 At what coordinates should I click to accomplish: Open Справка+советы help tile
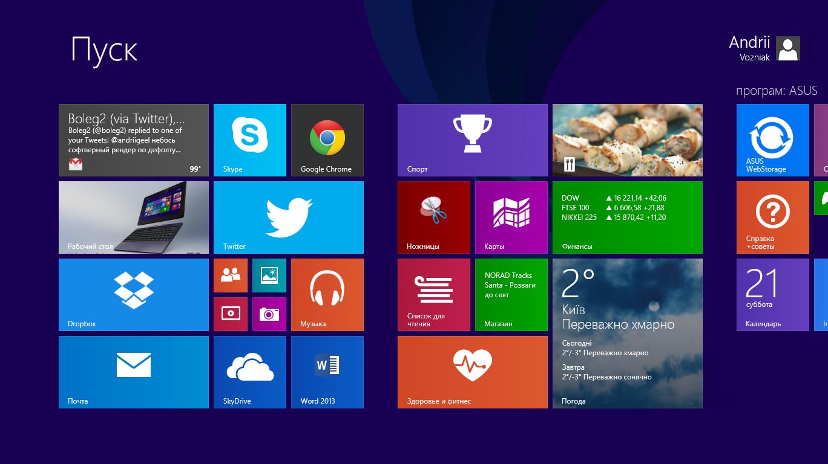[x=773, y=217]
